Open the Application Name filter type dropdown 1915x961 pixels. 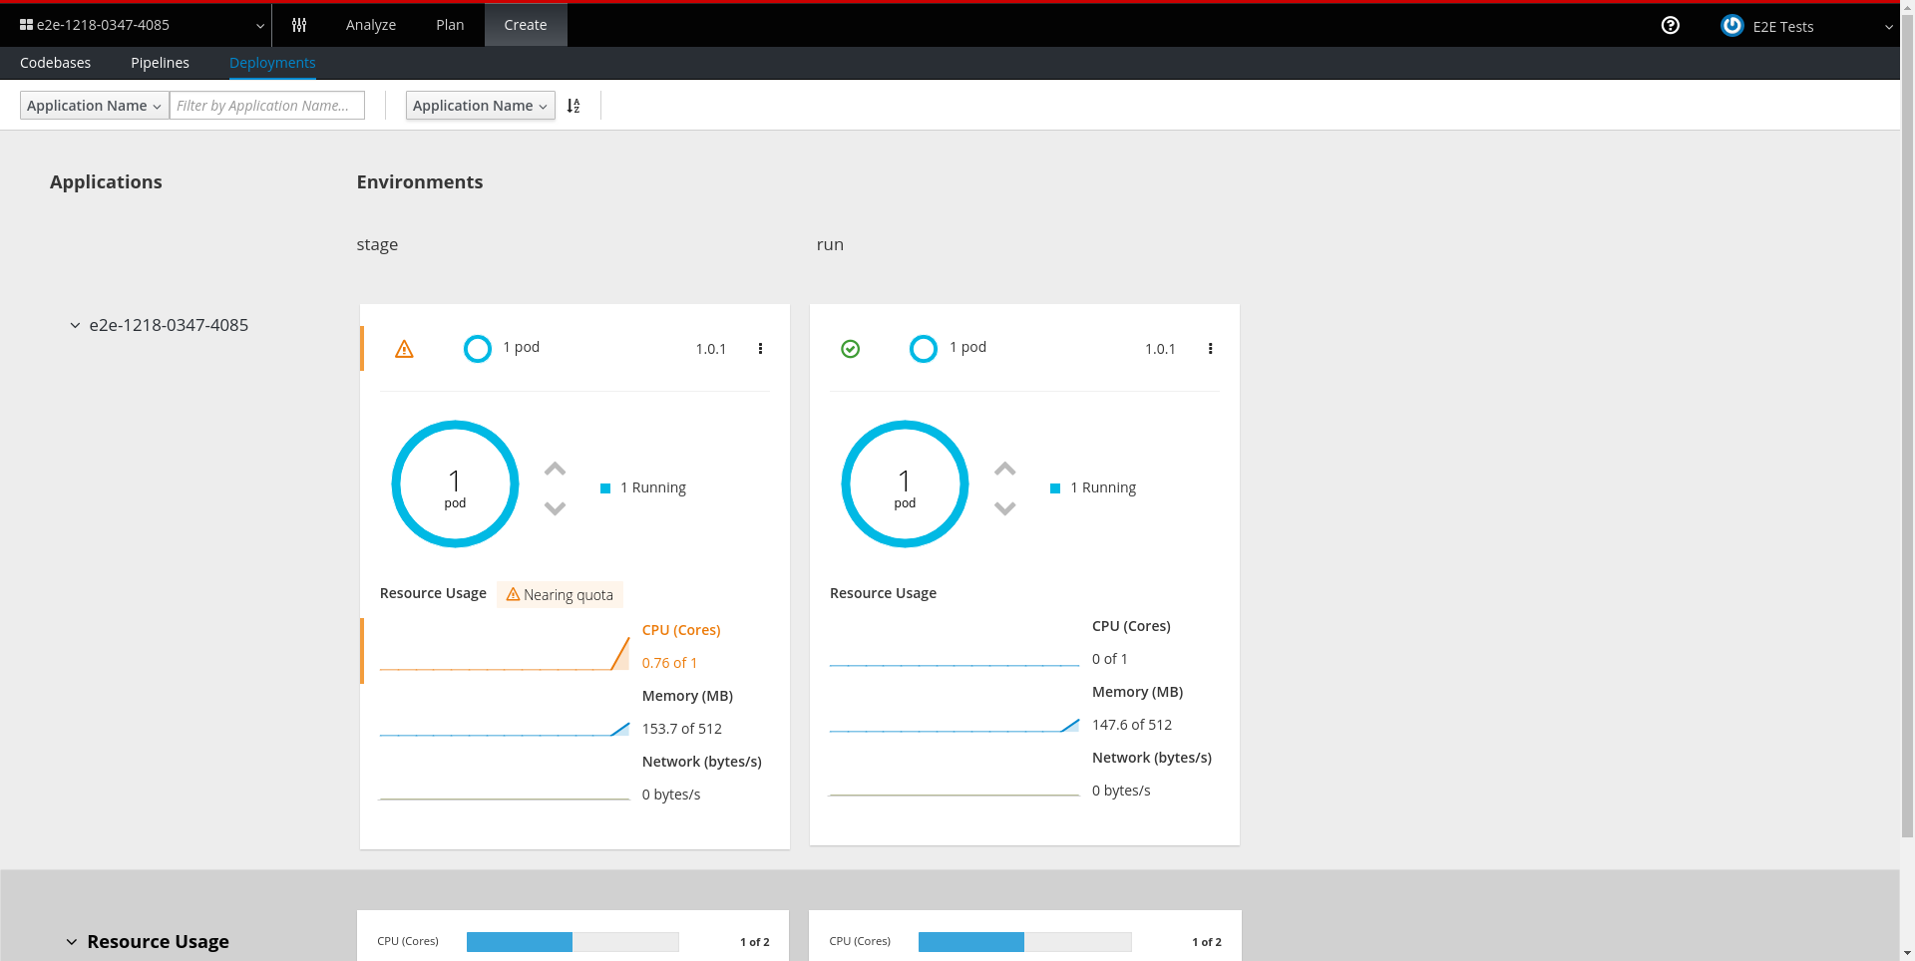point(93,105)
